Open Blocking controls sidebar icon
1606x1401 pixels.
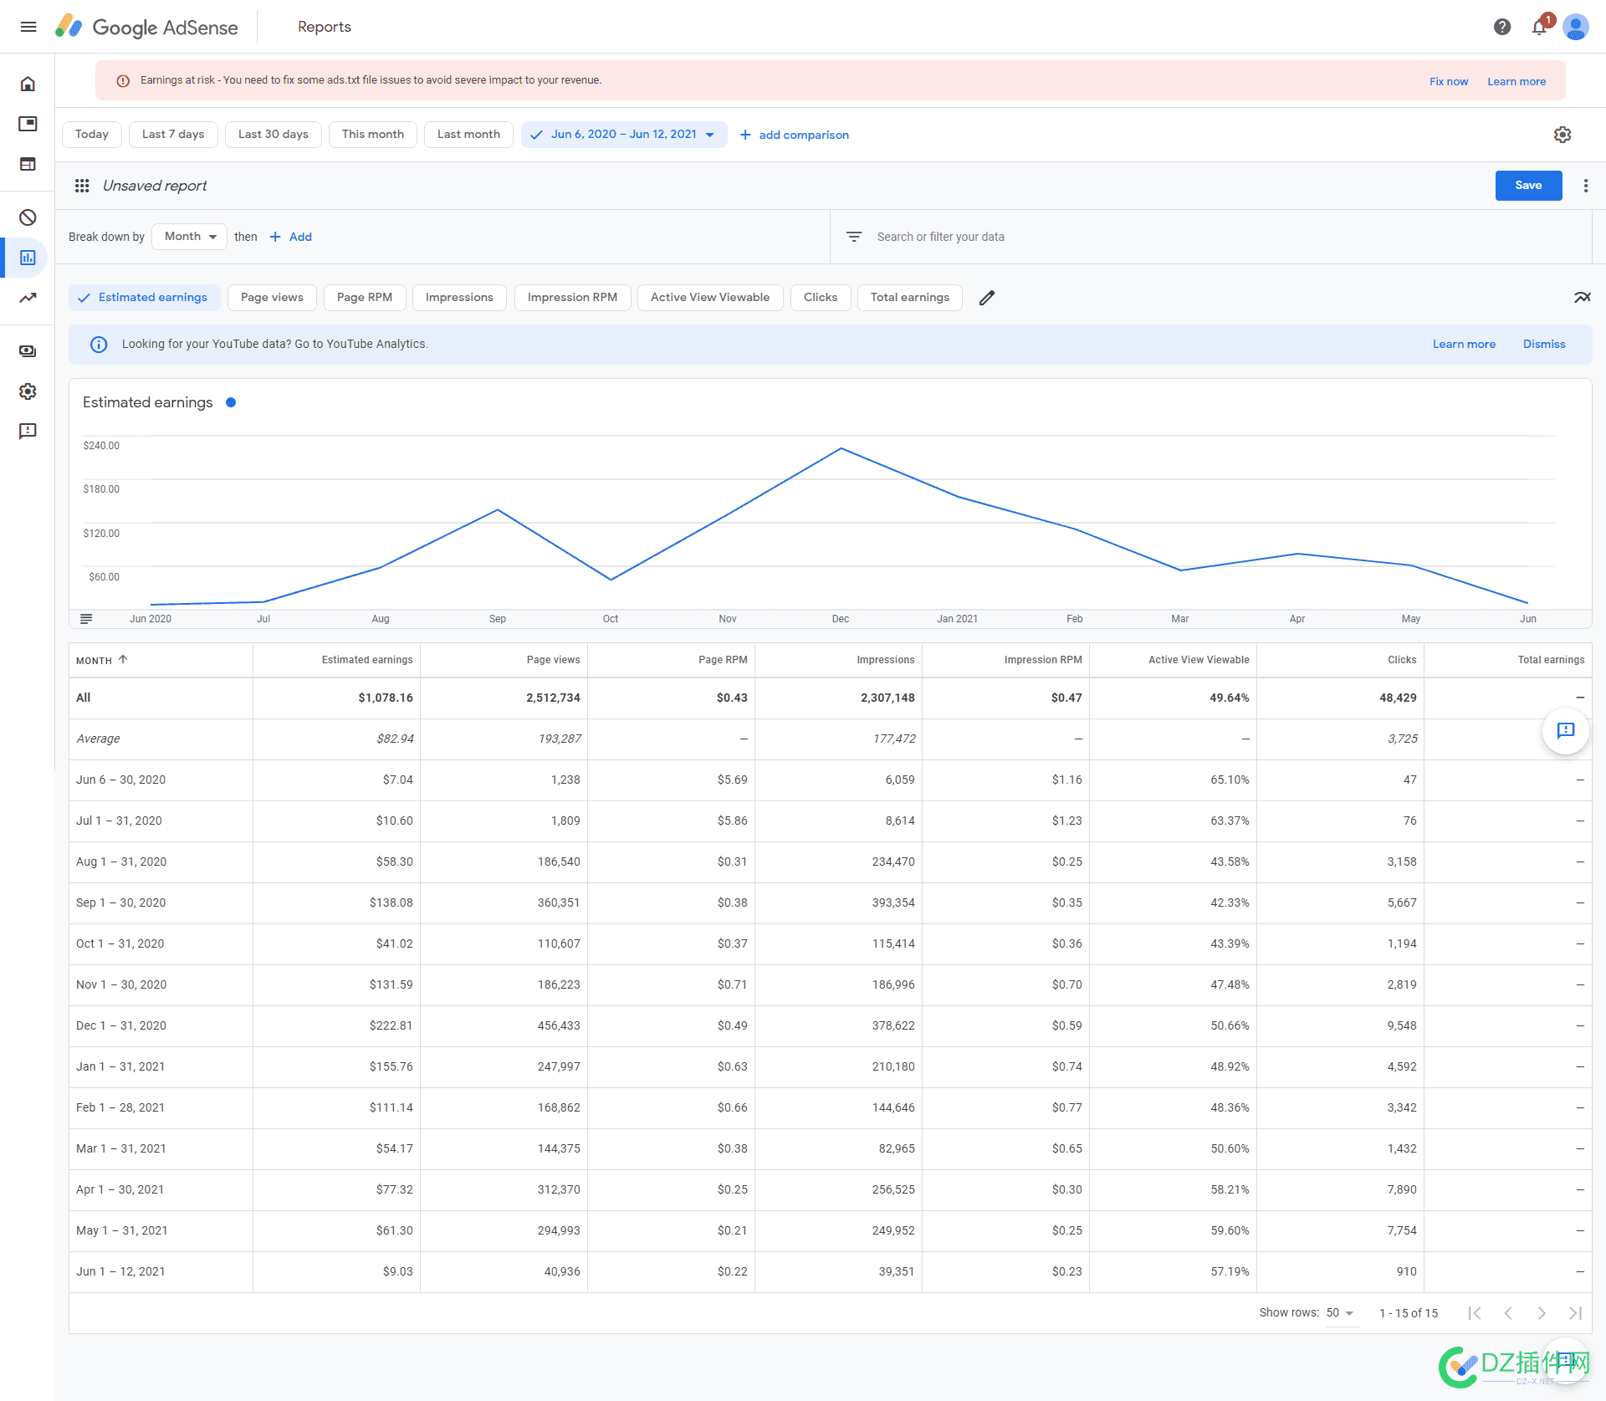[x=28, y=217]
